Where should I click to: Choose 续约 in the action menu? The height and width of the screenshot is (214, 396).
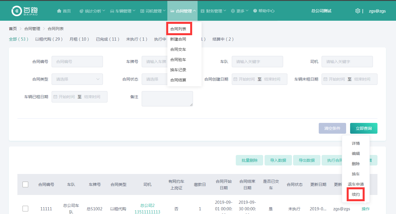(356, 194)
